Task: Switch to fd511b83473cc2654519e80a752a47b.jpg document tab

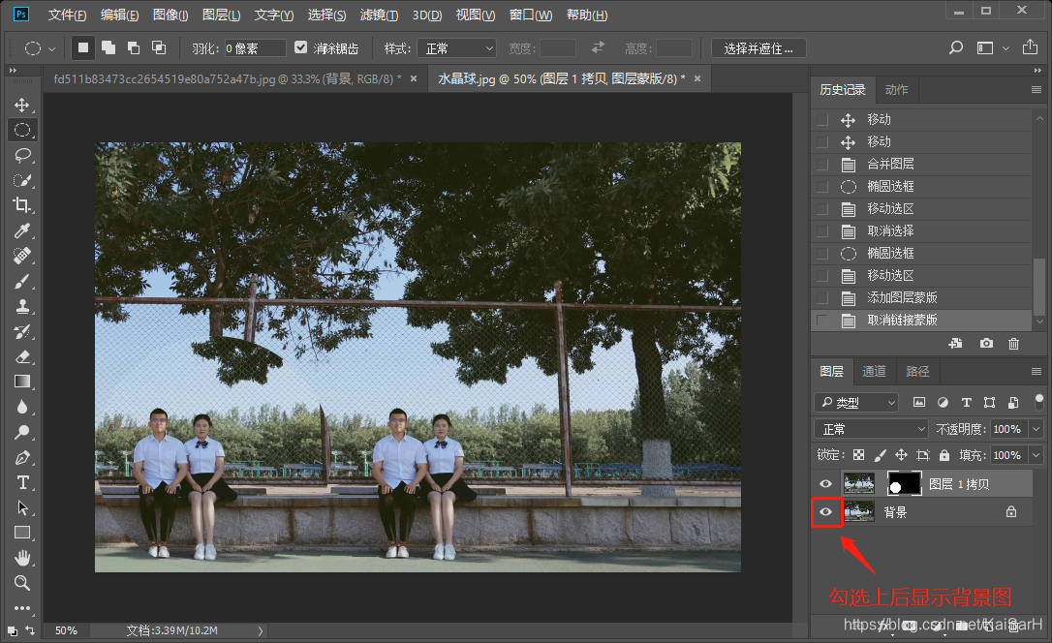Action: [x=227, y=79]
